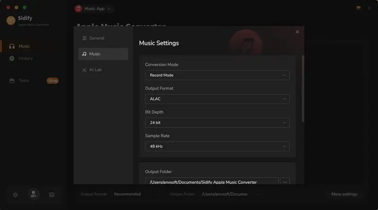Switch source via Music App selector
378x210 pixels.
pos(94,9)
